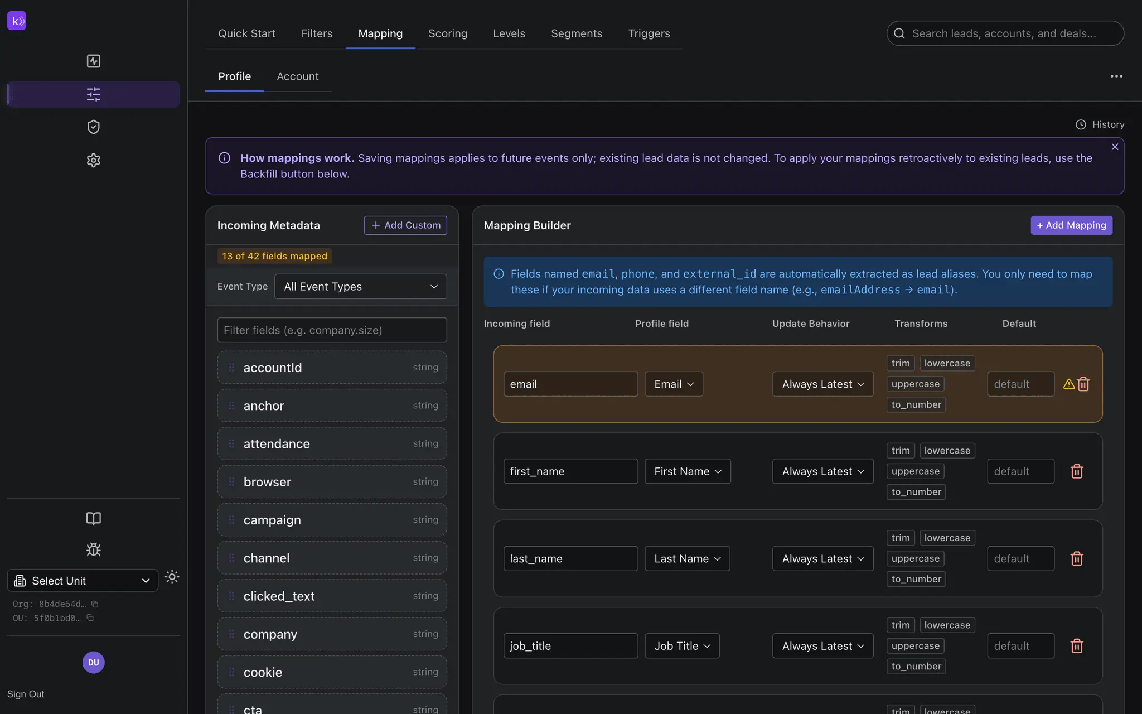Toggle lowercase transform for first_name
This screenshot has height=714, width=1142.
pyautogui.click(x=947, y=450)
